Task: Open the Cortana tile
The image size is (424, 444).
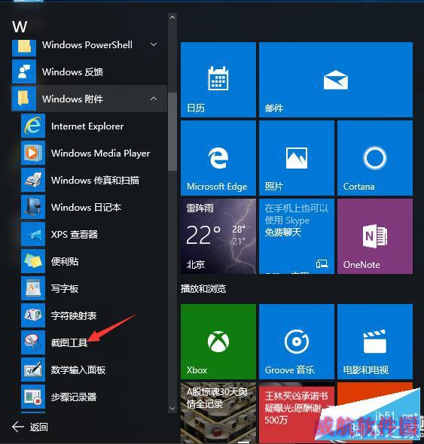Action: pos(375,158)
